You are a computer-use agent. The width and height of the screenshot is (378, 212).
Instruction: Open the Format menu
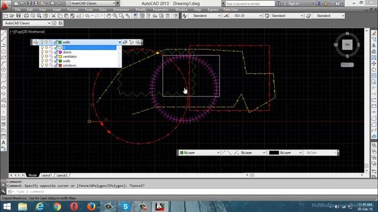(x=73, y=9)
